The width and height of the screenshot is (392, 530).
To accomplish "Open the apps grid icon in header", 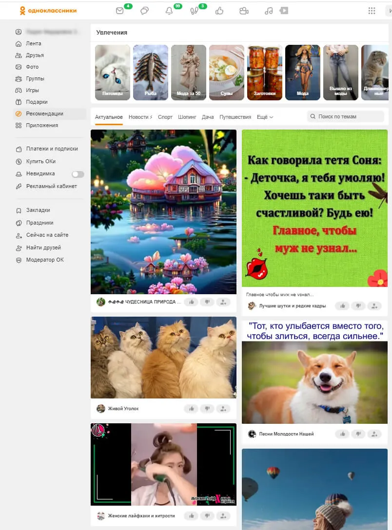I will (x=372, y=11).
